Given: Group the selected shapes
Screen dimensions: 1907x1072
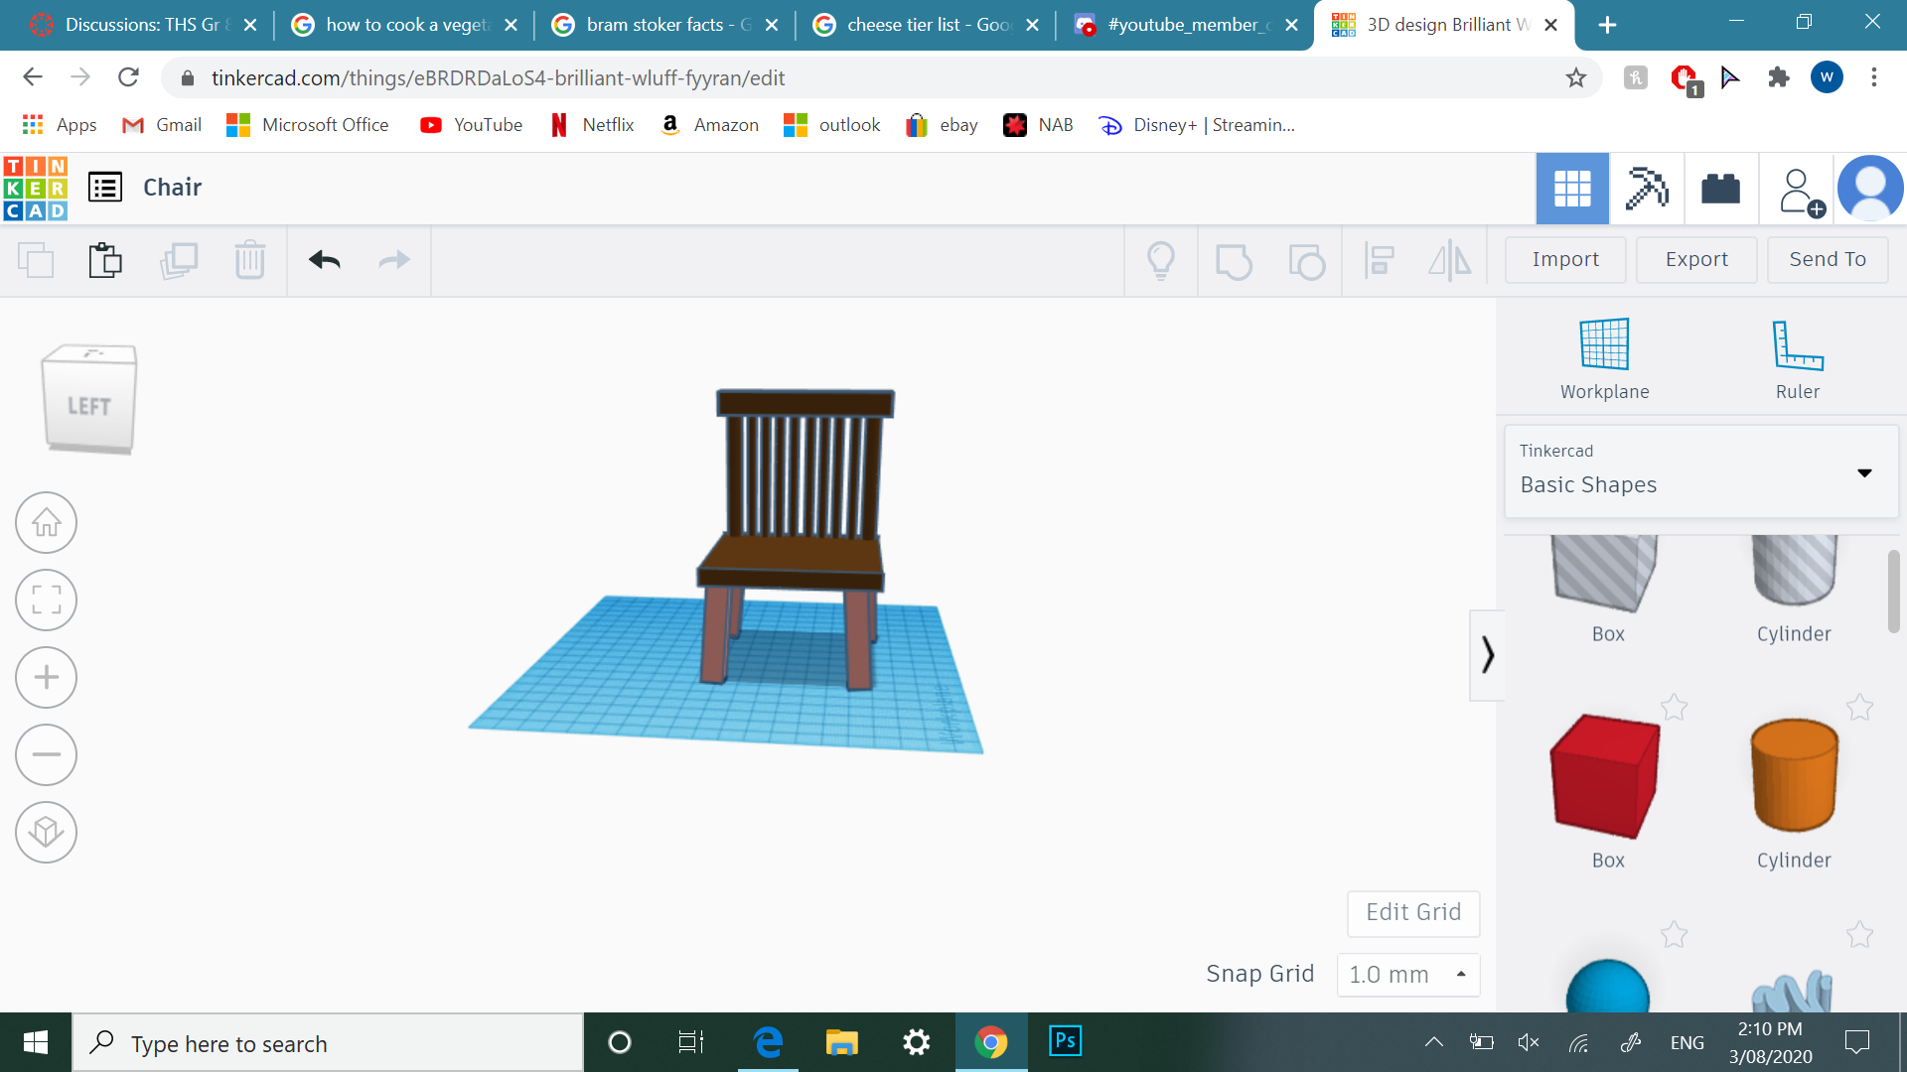Looking at the screenshot, I should click(x=1235, y=260).
